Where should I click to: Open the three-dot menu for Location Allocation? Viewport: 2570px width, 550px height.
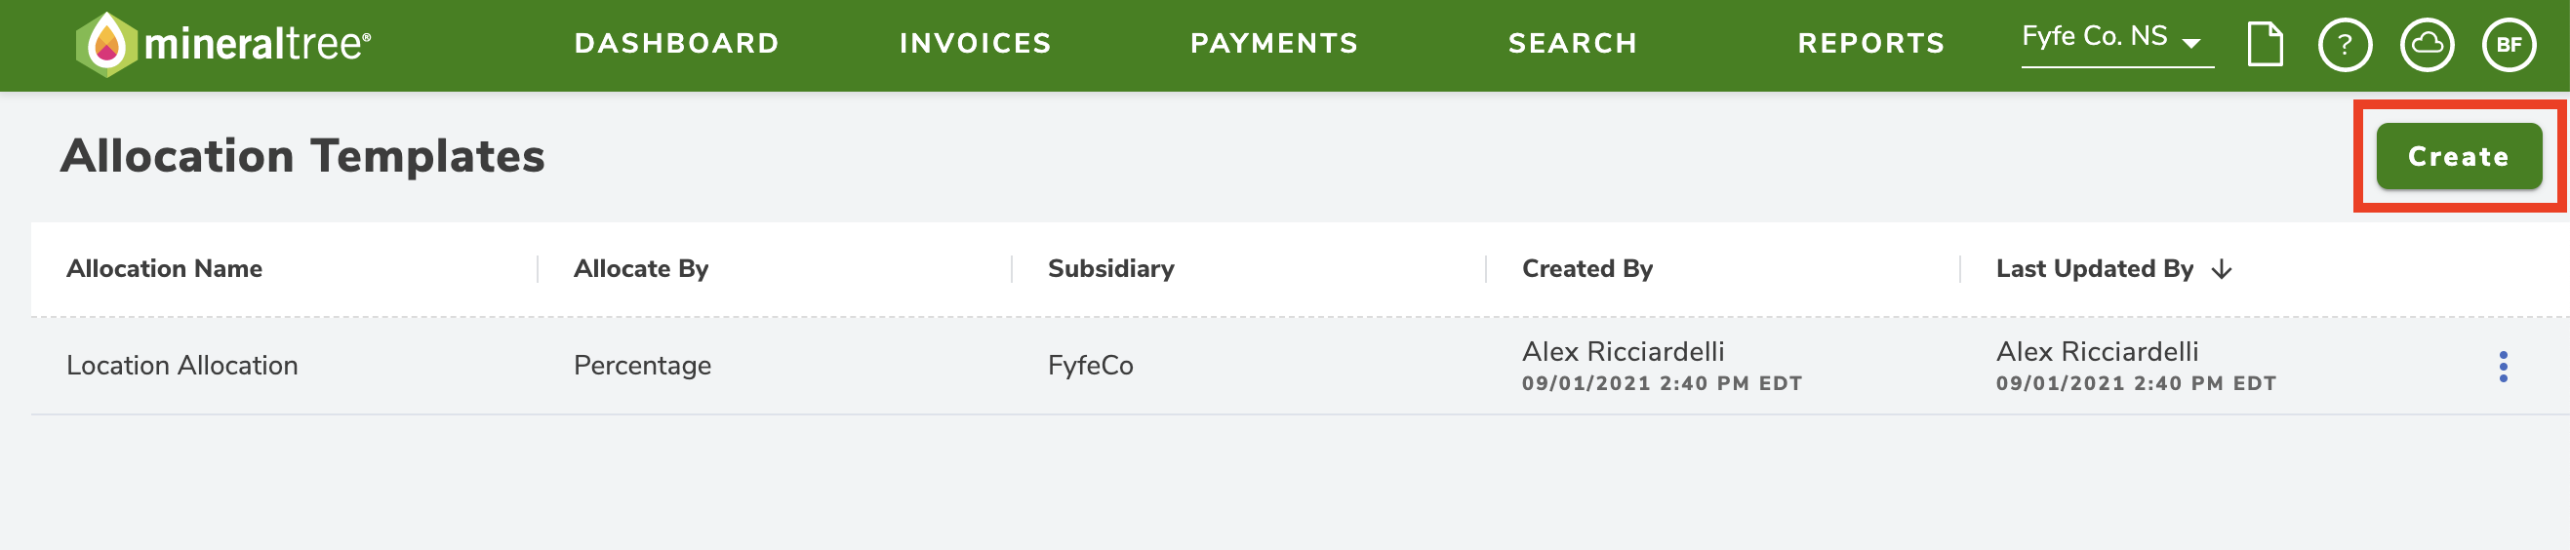2502,367
